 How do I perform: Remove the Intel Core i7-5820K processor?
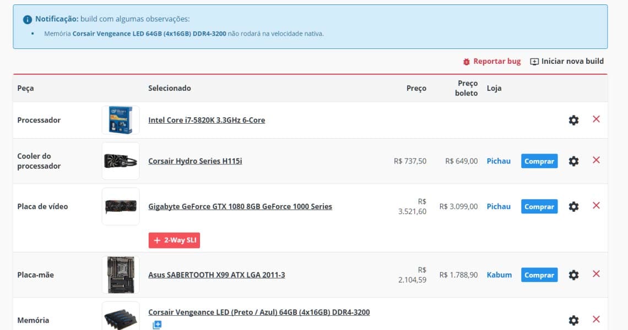click(x=596, y=119)
